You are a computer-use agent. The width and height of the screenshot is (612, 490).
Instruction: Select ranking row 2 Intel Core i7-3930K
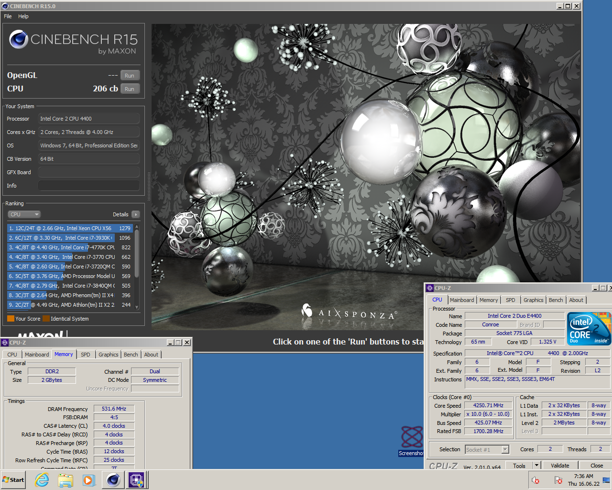point(70,238)
